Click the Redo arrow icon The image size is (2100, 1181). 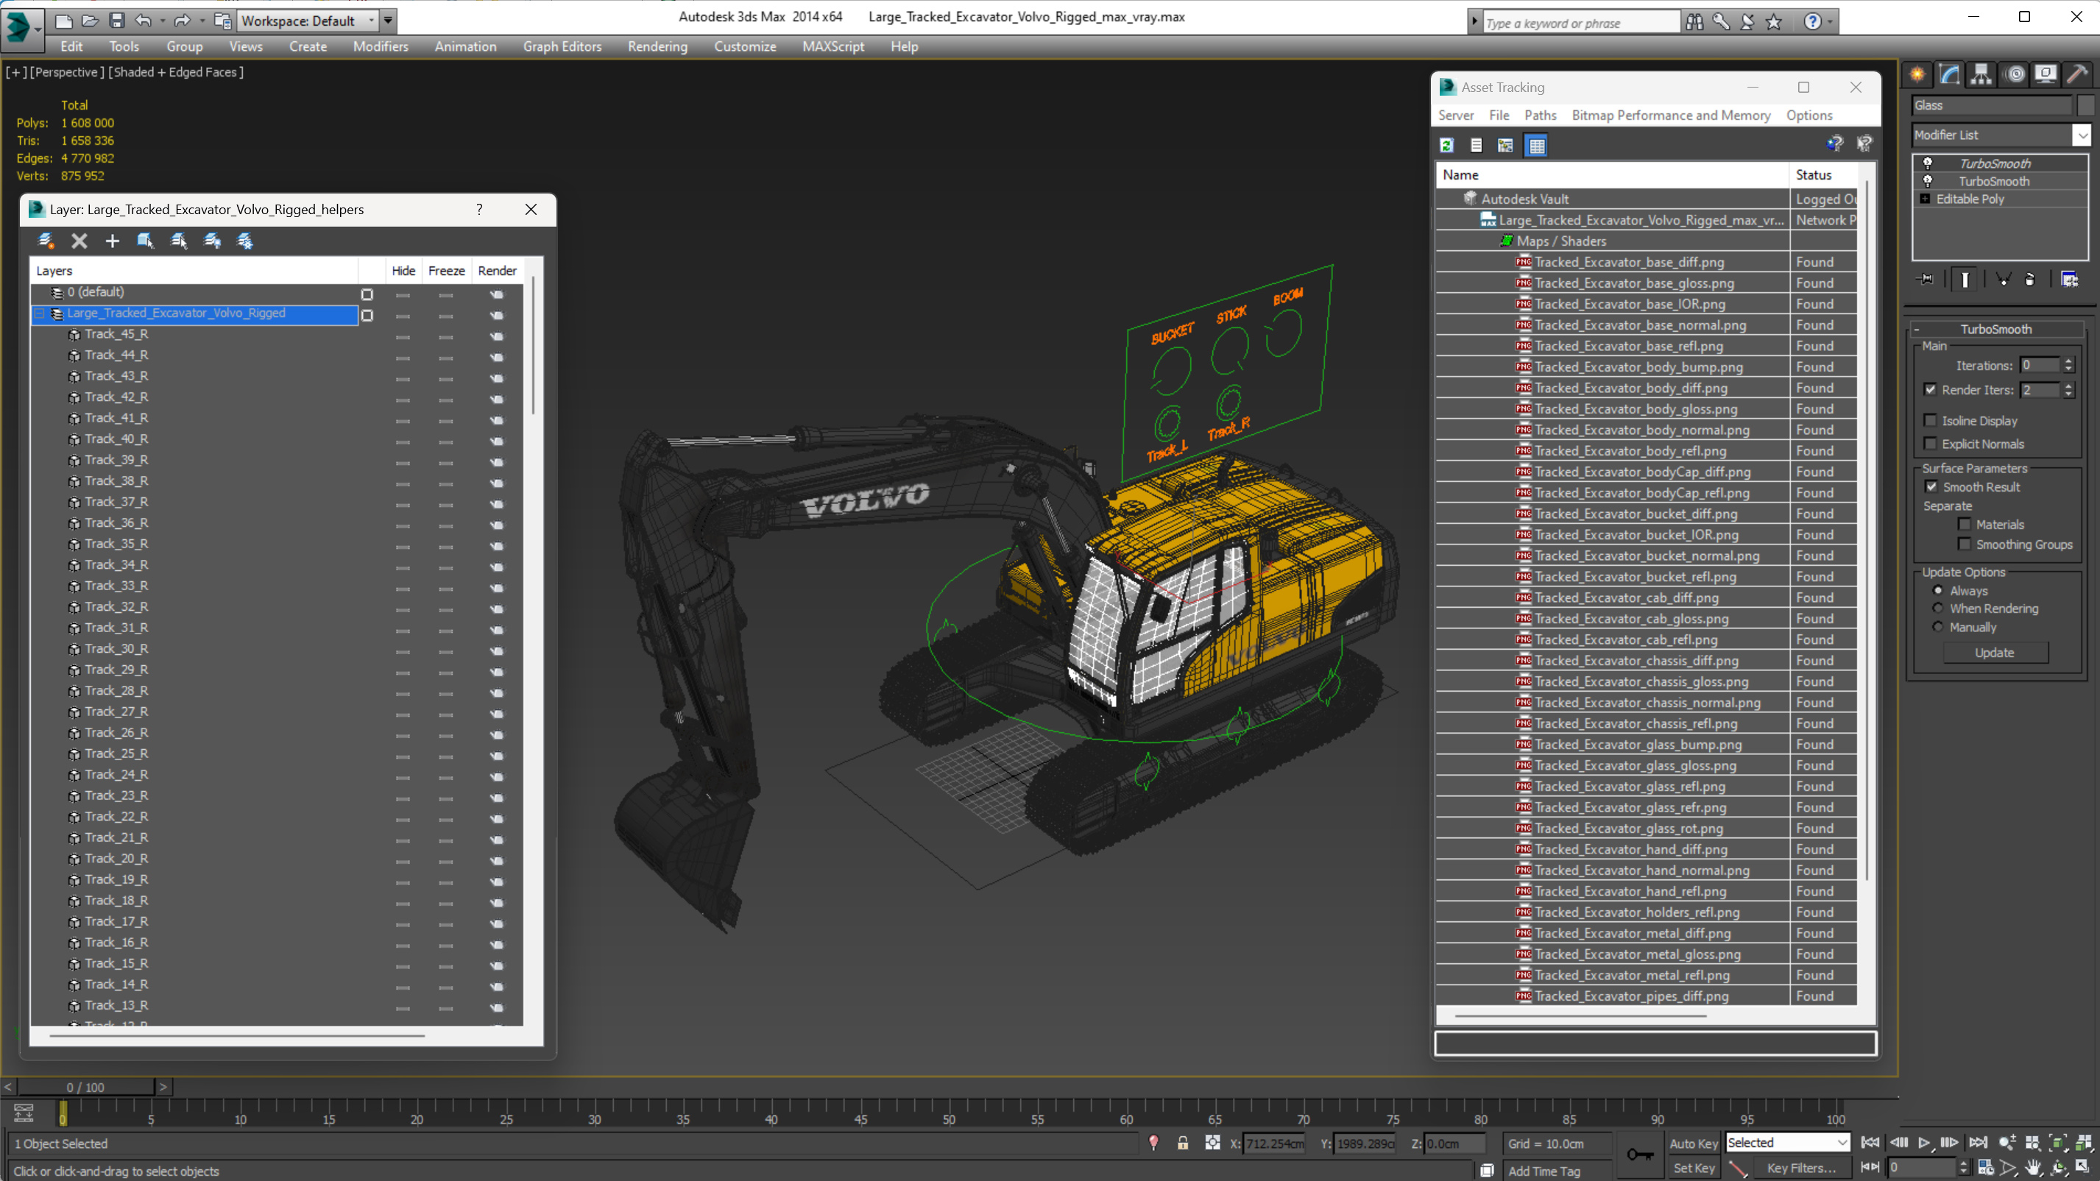(183, 21)
